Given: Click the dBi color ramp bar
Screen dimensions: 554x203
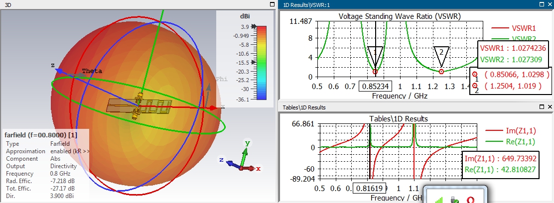Looking at the screenshot, I should click(261, 63).
